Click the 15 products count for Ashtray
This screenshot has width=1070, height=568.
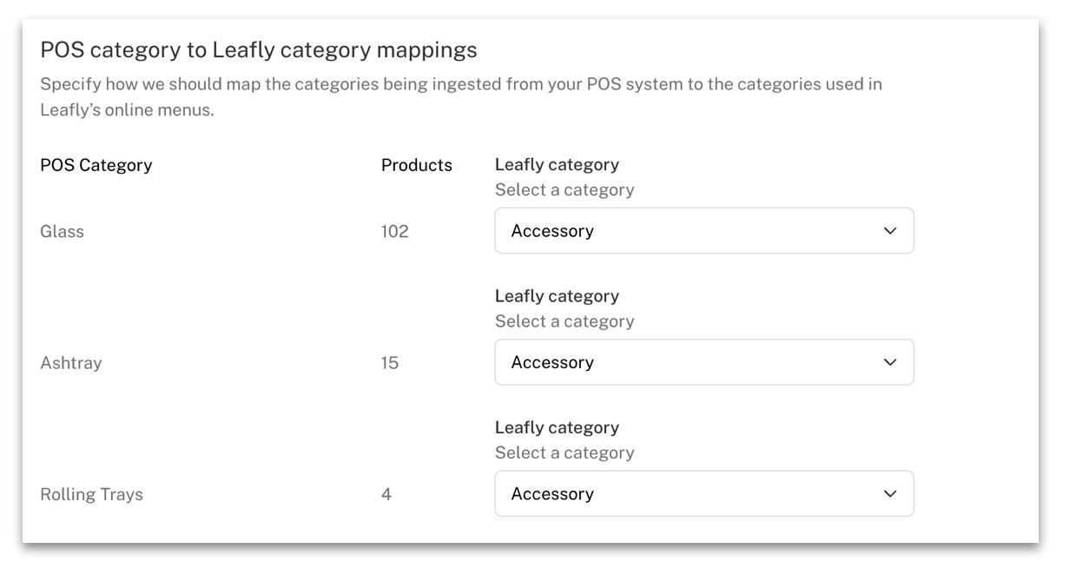click(x=389, y=363)
